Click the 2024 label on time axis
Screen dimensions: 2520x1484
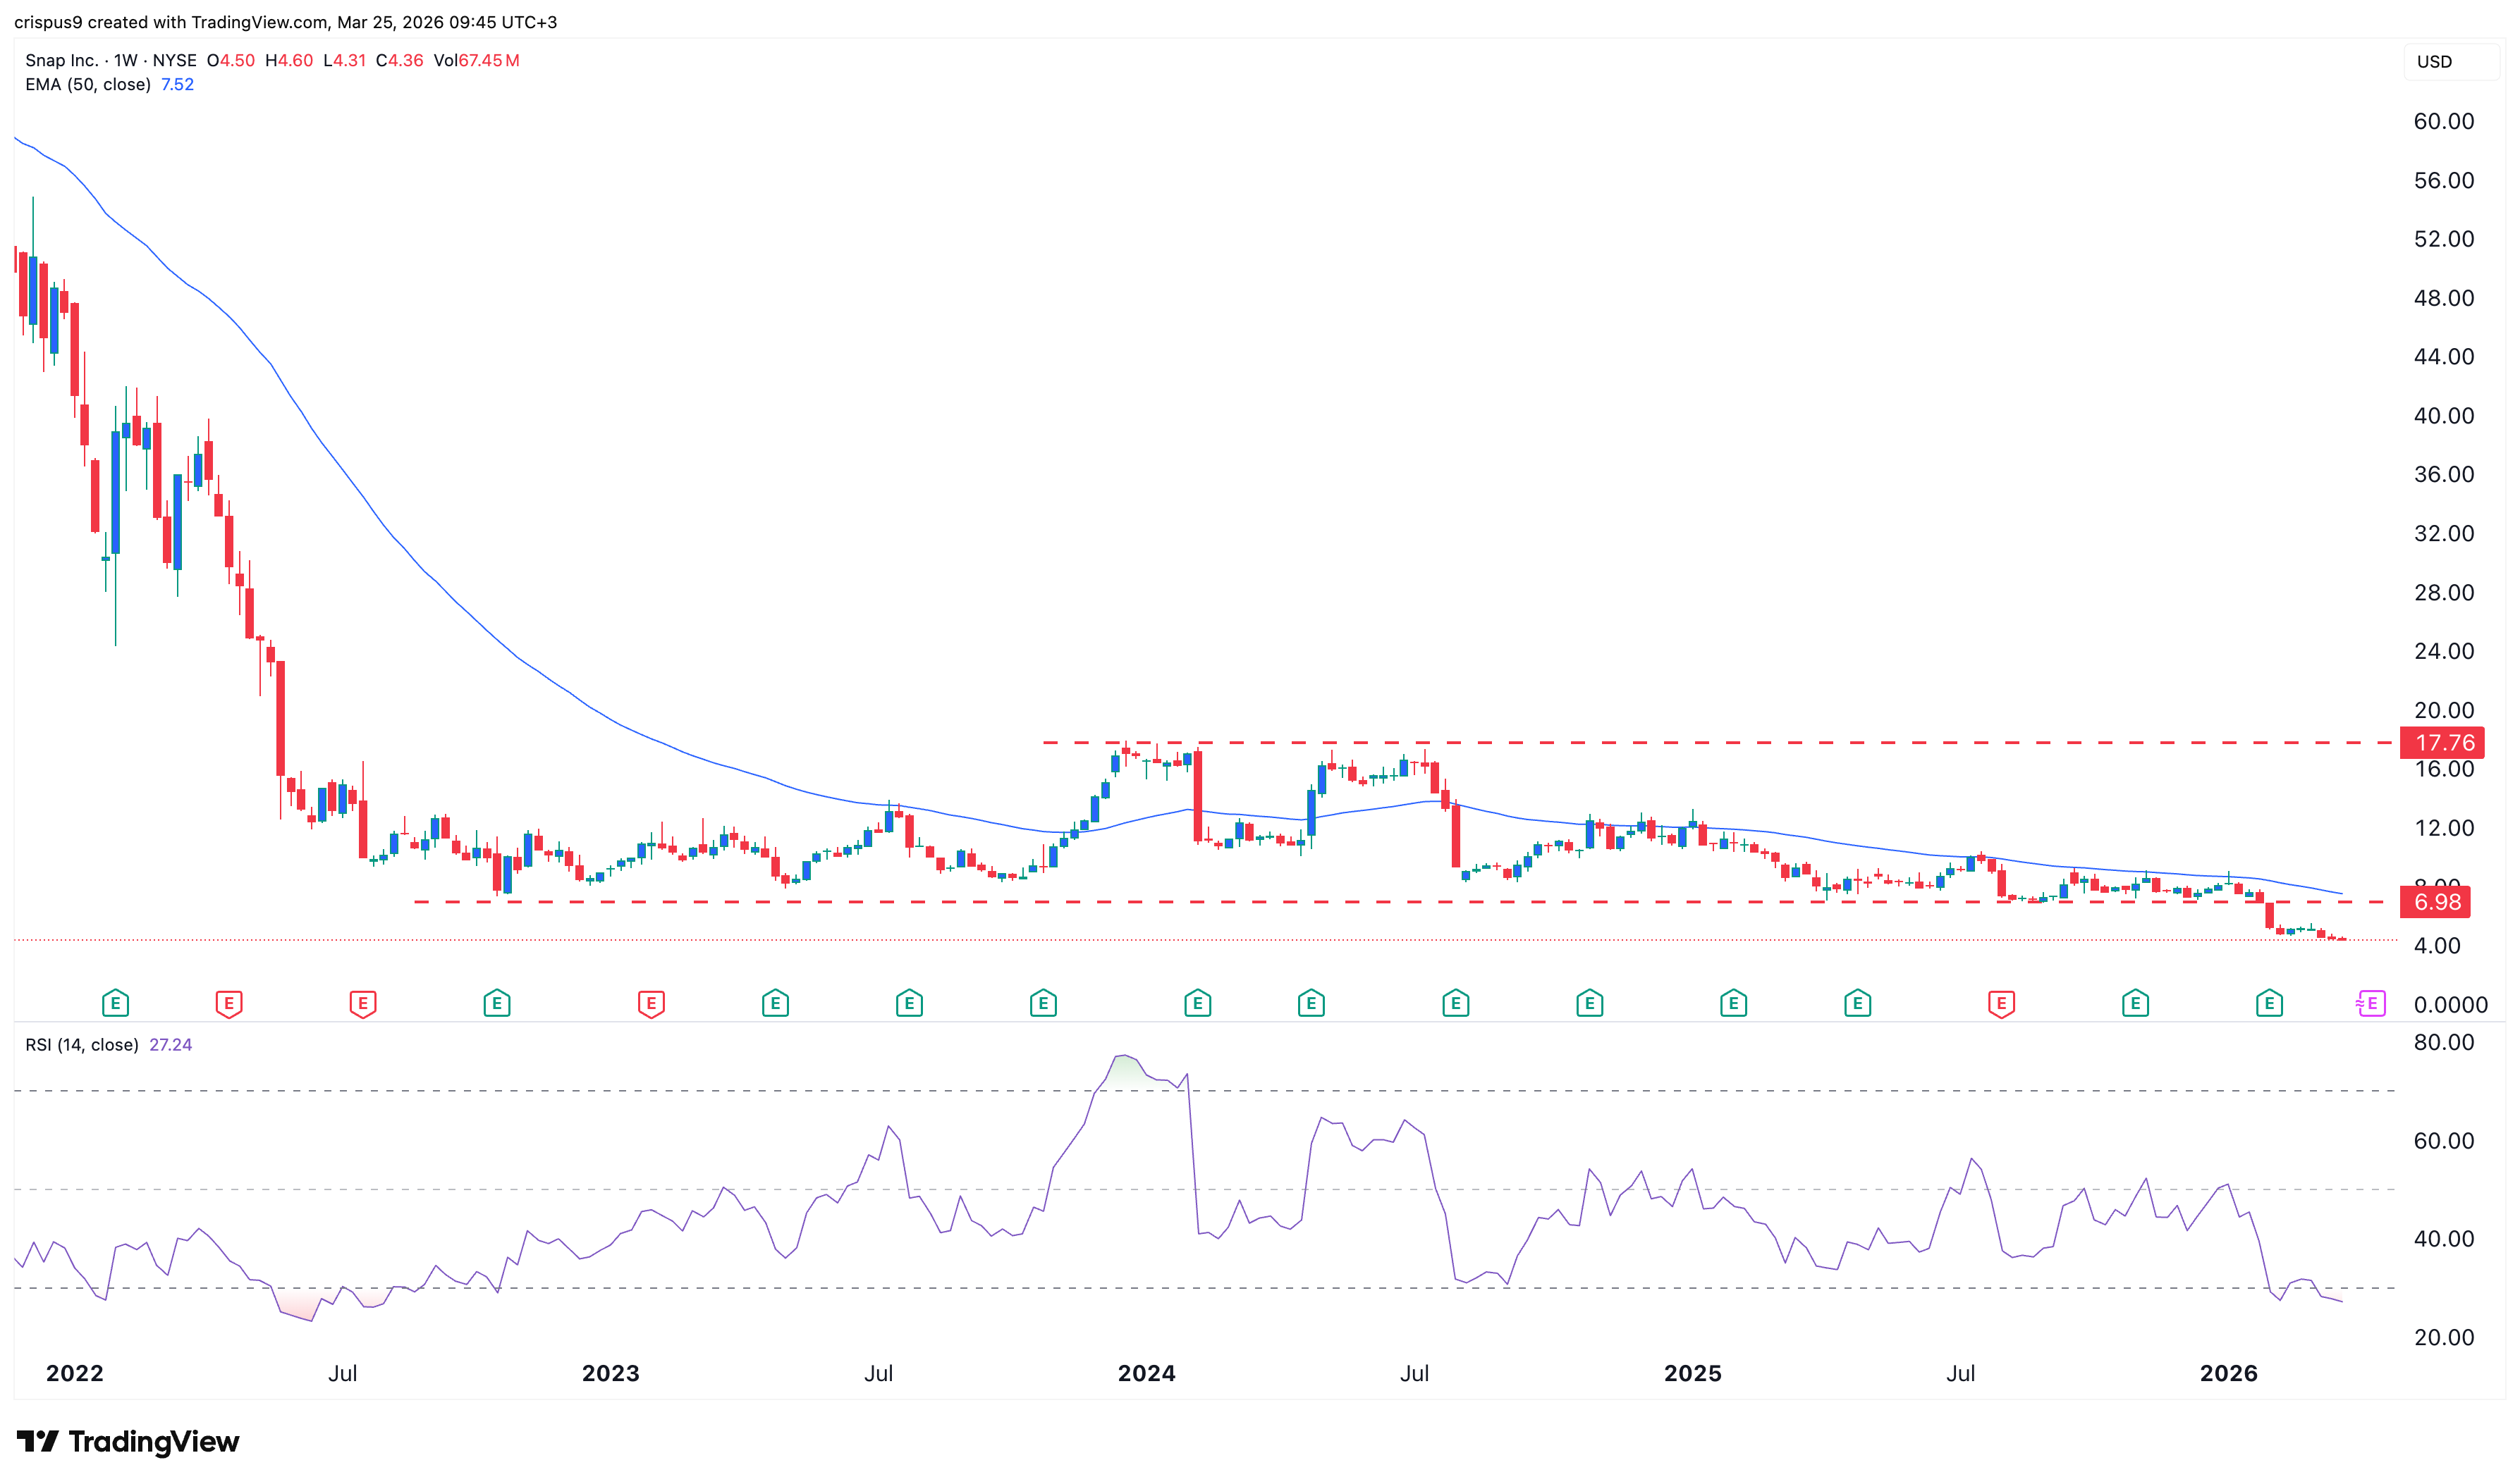[1146, 1373]
